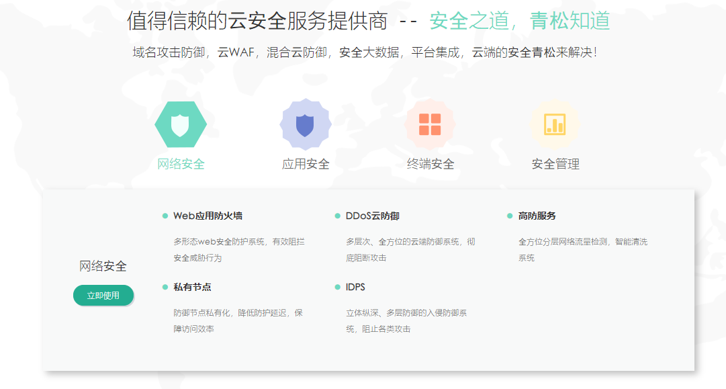Click the green bullet beside Web应用防火墙
This screenshot has width=726, height=389.
(165, 216)
